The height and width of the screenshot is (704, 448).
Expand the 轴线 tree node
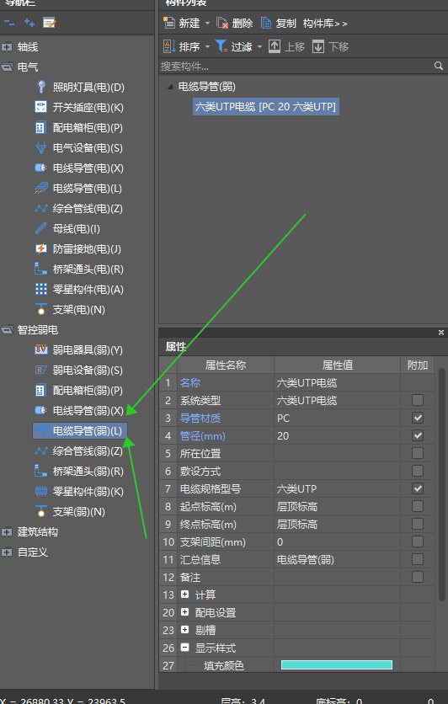pos(7,46)
